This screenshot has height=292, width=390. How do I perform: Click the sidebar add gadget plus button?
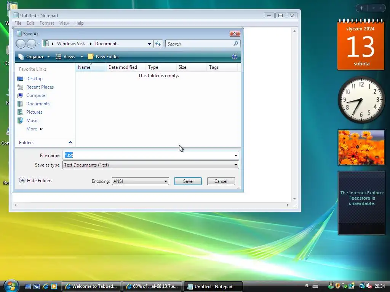coord(361,8)
